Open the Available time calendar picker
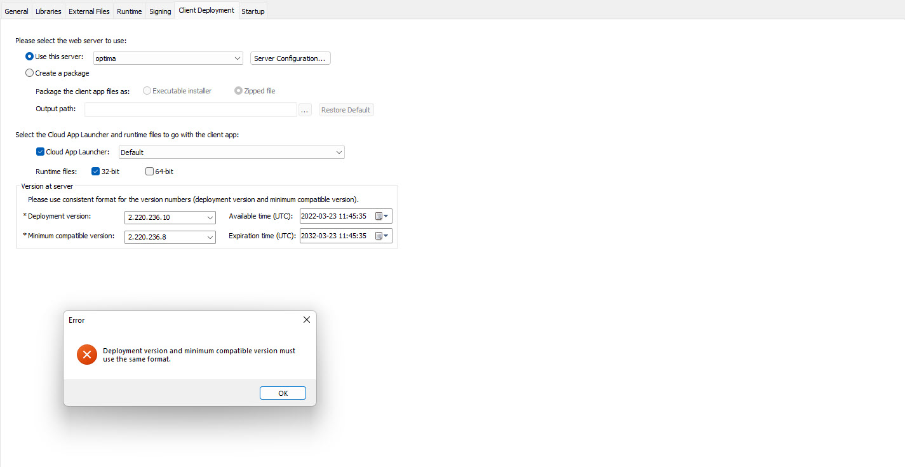The width and height of the screenshot is (905, 467). tap(382, 217)
